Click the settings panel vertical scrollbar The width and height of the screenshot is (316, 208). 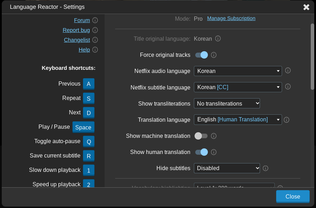(313, 56)
